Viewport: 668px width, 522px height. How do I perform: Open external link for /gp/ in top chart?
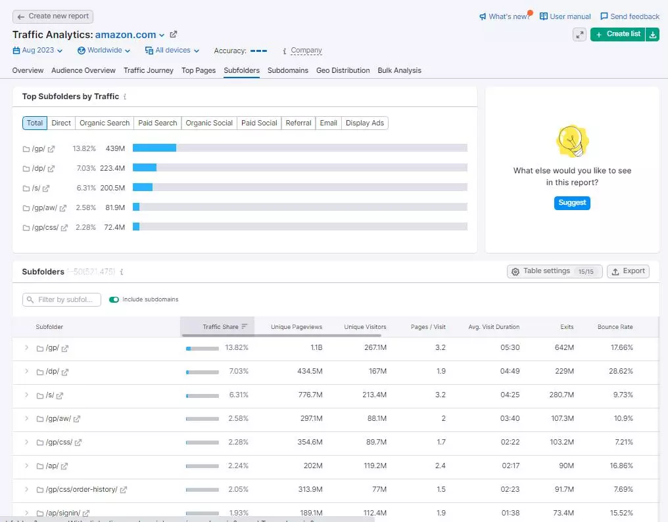click(51, 149)
